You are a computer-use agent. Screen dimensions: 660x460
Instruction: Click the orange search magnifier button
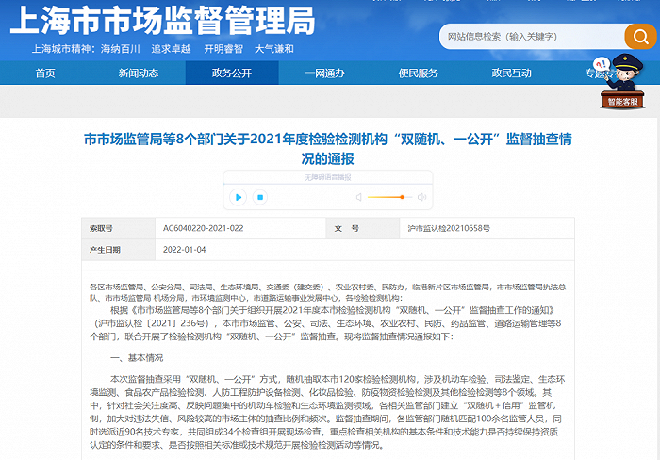(x=640, y=37)
